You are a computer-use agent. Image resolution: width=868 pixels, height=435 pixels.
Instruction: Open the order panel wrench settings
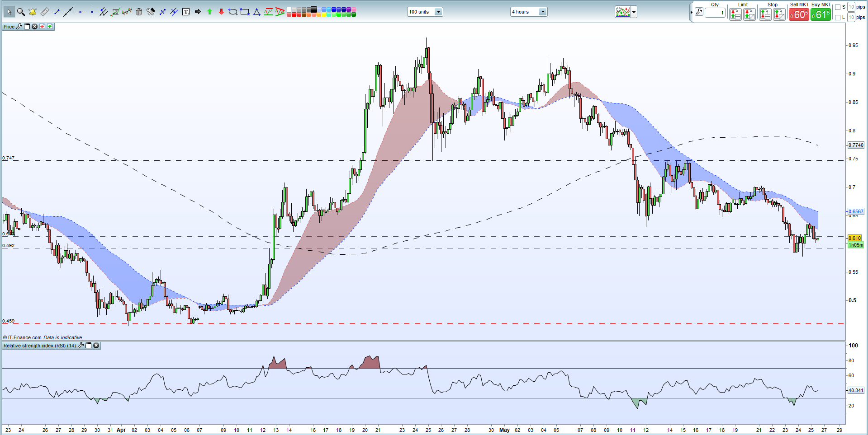click(699, 12)
